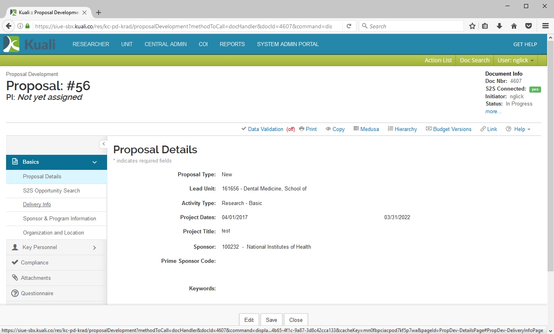Toggle Data Validation on or off

coord(265,129)
